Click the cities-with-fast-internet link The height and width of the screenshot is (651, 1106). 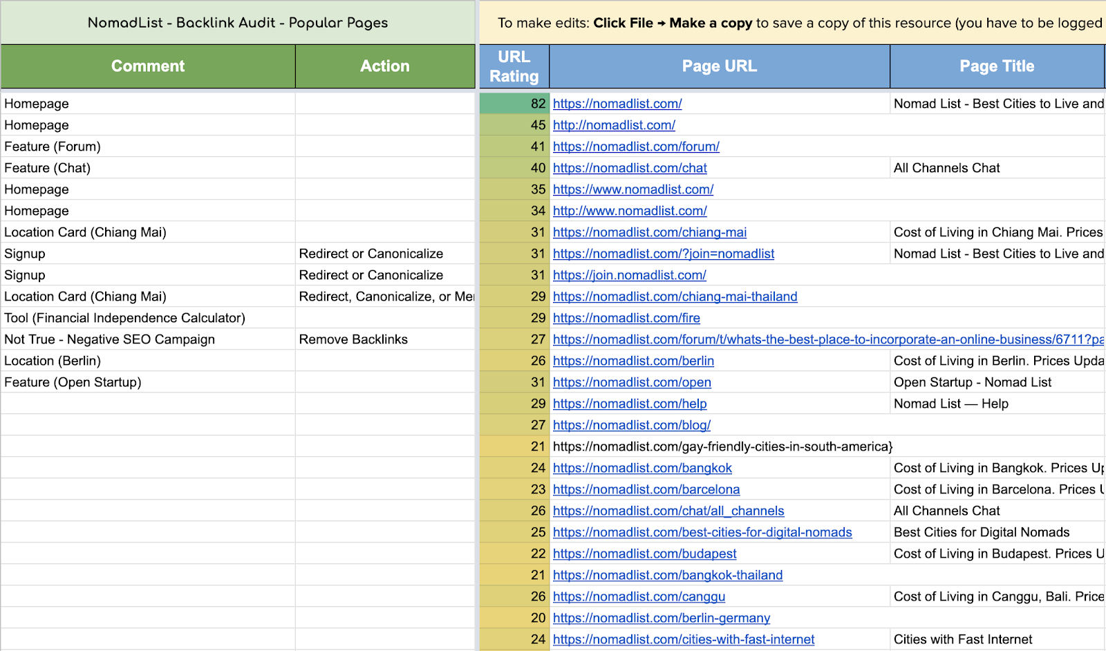point(683,639)
